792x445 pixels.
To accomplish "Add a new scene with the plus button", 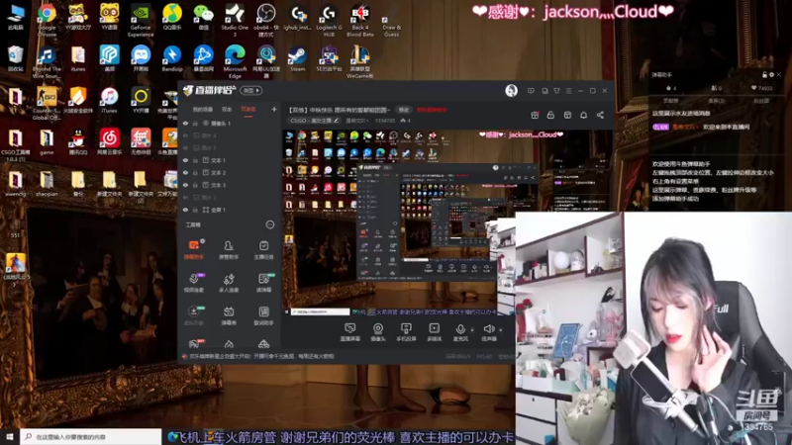I will (x=274, y=109).
